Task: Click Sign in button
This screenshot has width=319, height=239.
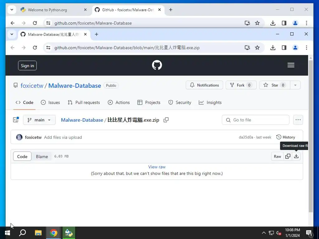Action: click(27, 65)
